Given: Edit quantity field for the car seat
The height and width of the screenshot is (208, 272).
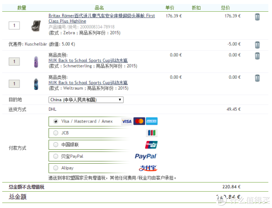Looking at the screenshot, I should point(14,25).
